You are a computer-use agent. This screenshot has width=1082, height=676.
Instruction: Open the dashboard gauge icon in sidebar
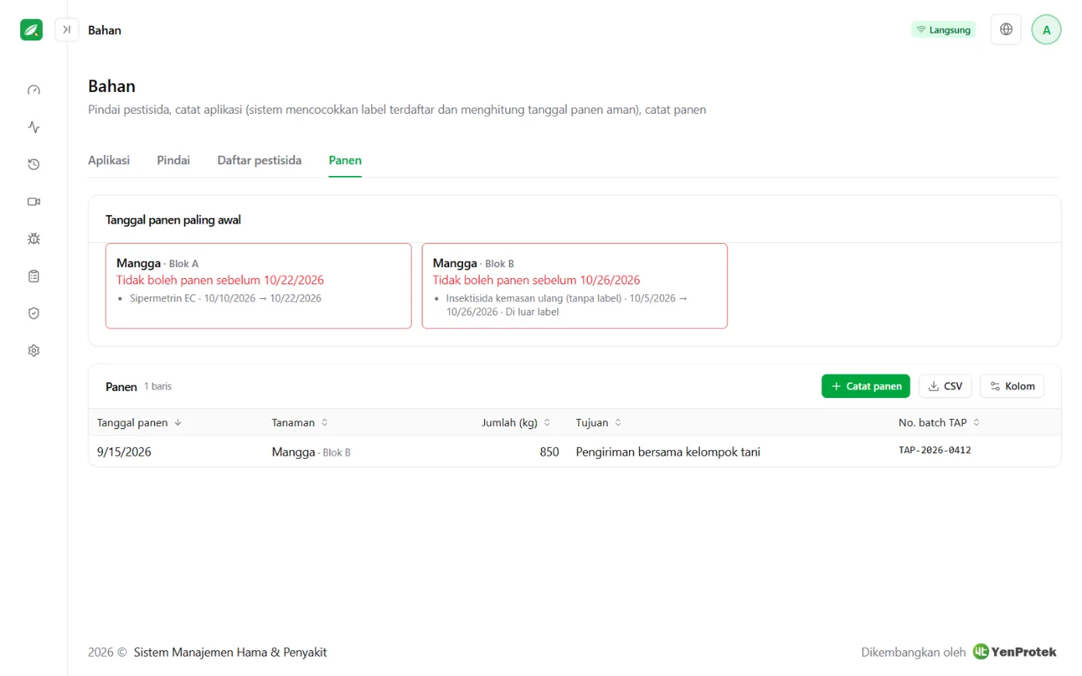(34, 90)
